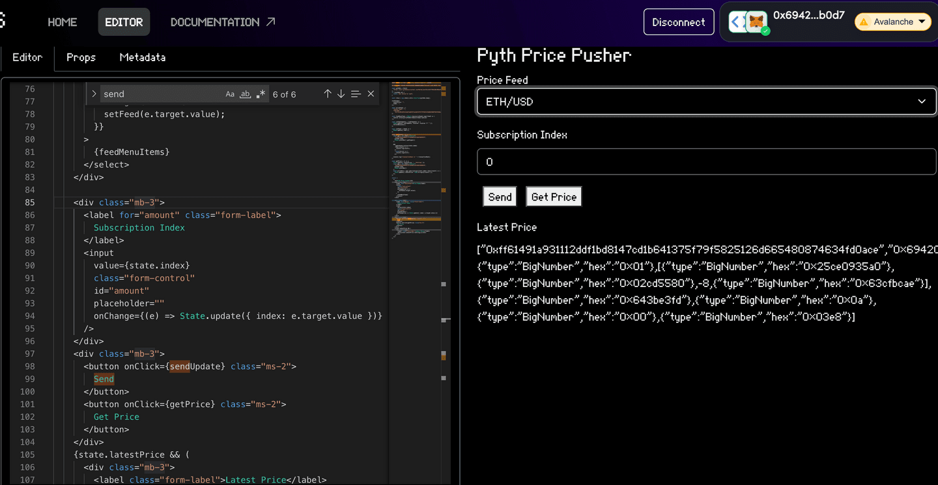Click the id="amount" code line
This screenshot has height=485, width=938.
122,290
